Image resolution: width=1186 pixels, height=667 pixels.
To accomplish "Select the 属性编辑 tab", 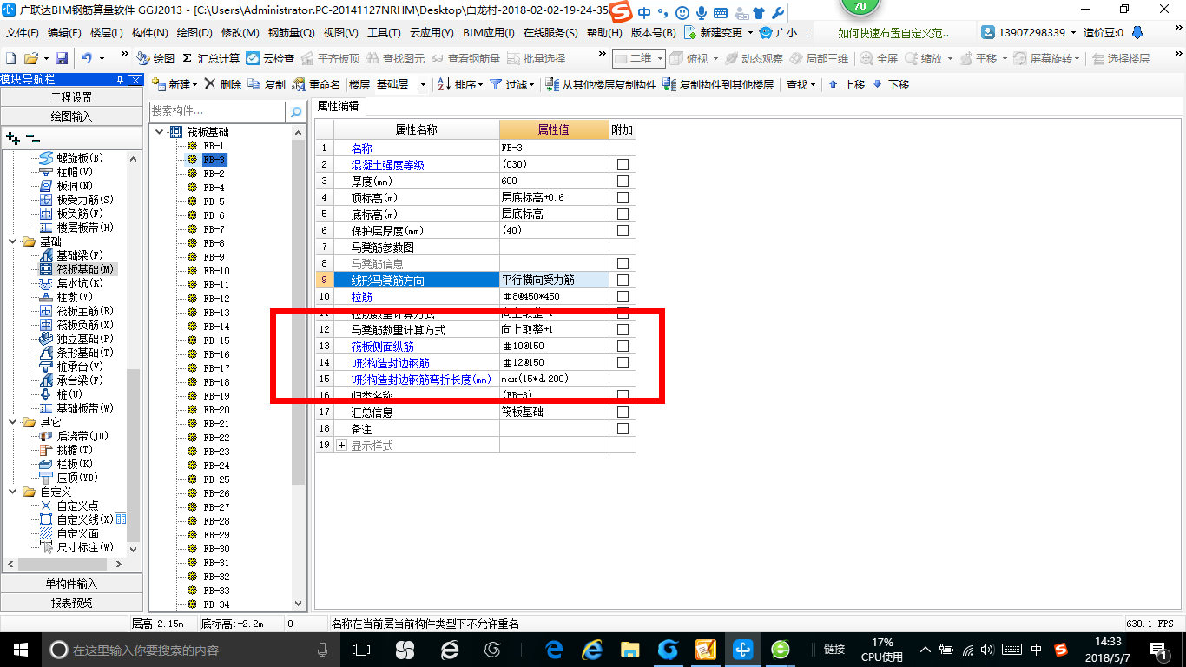I will point(339,106).
